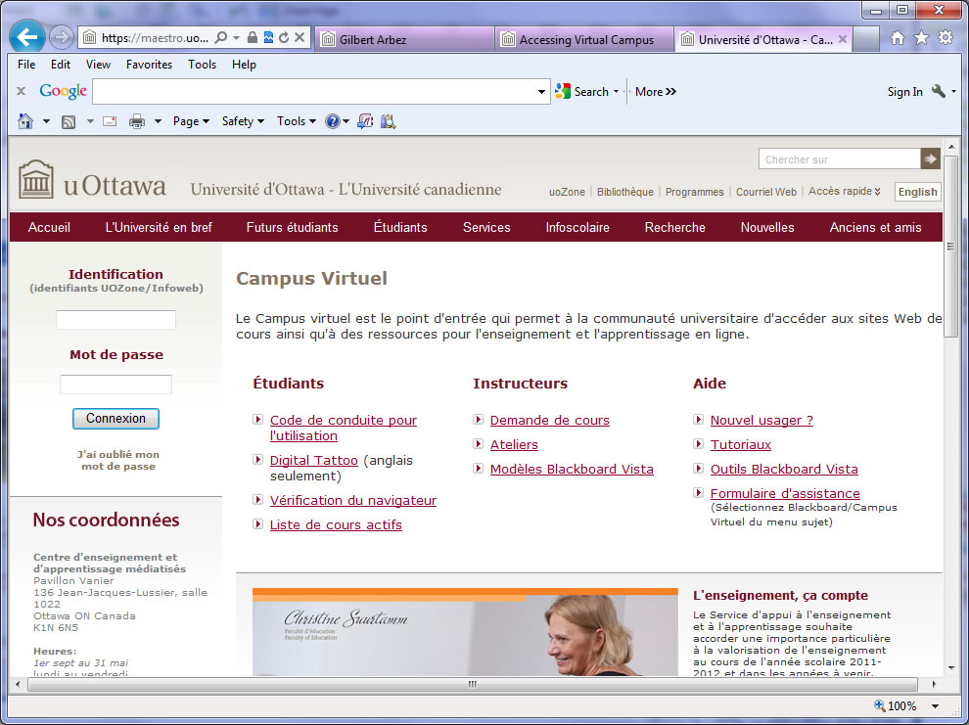Image resolution: width=969 pixels, height=725 pixels.
Task: Open the Help menu in menu bar
Action: (x=244, y=65)
